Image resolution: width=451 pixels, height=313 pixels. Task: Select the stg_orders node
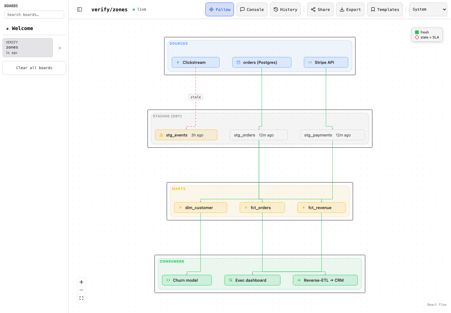(259, 135)
